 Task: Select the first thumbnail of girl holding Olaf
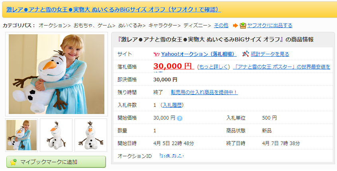22,135
